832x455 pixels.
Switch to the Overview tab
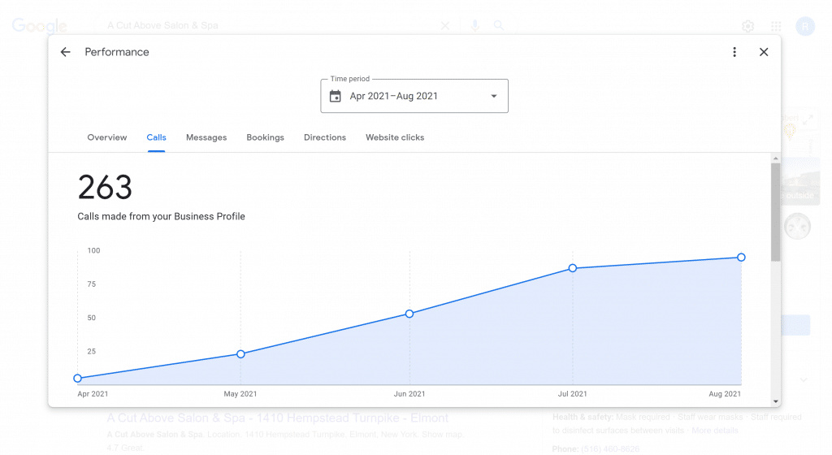[x=107, y=137]
